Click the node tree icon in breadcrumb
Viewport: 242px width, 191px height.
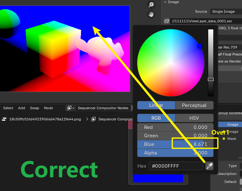click(x=93, y=119)
